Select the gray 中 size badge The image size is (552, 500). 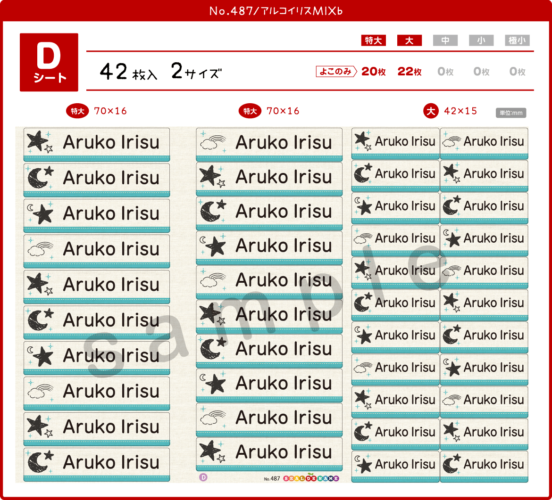coord(445,41)
